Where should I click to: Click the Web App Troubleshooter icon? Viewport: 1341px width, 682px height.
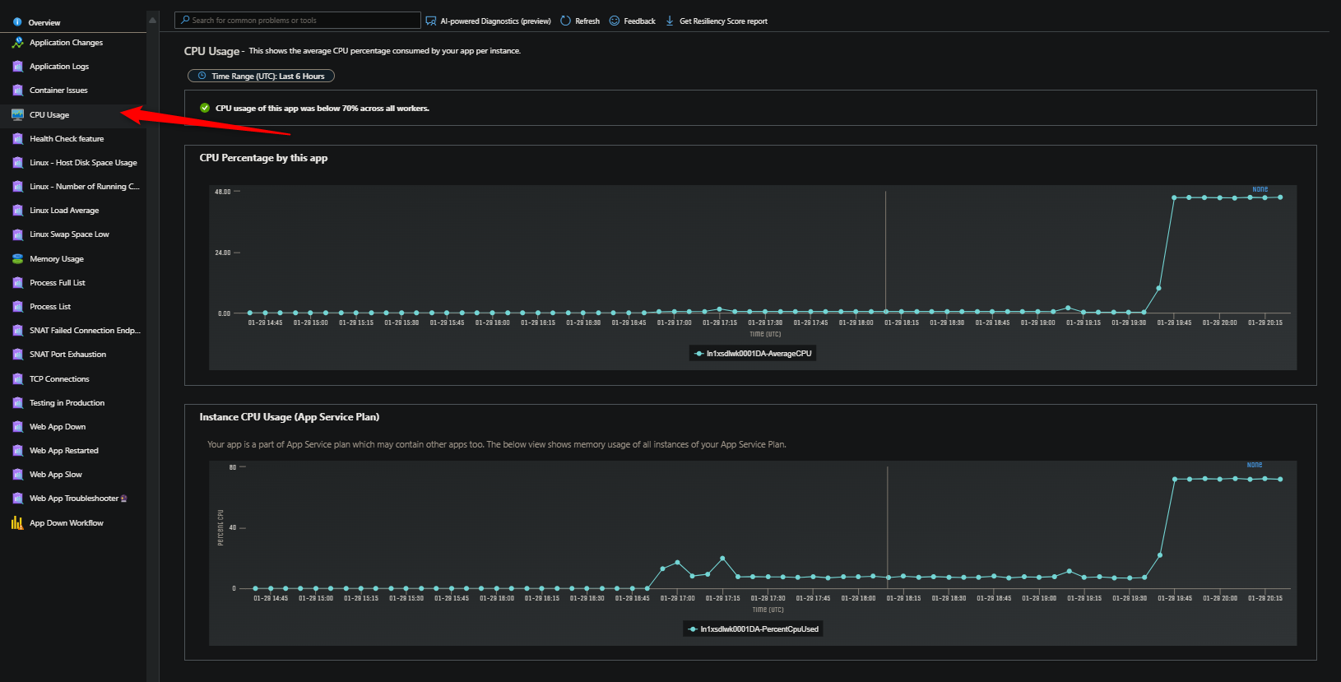click(17, 499)
